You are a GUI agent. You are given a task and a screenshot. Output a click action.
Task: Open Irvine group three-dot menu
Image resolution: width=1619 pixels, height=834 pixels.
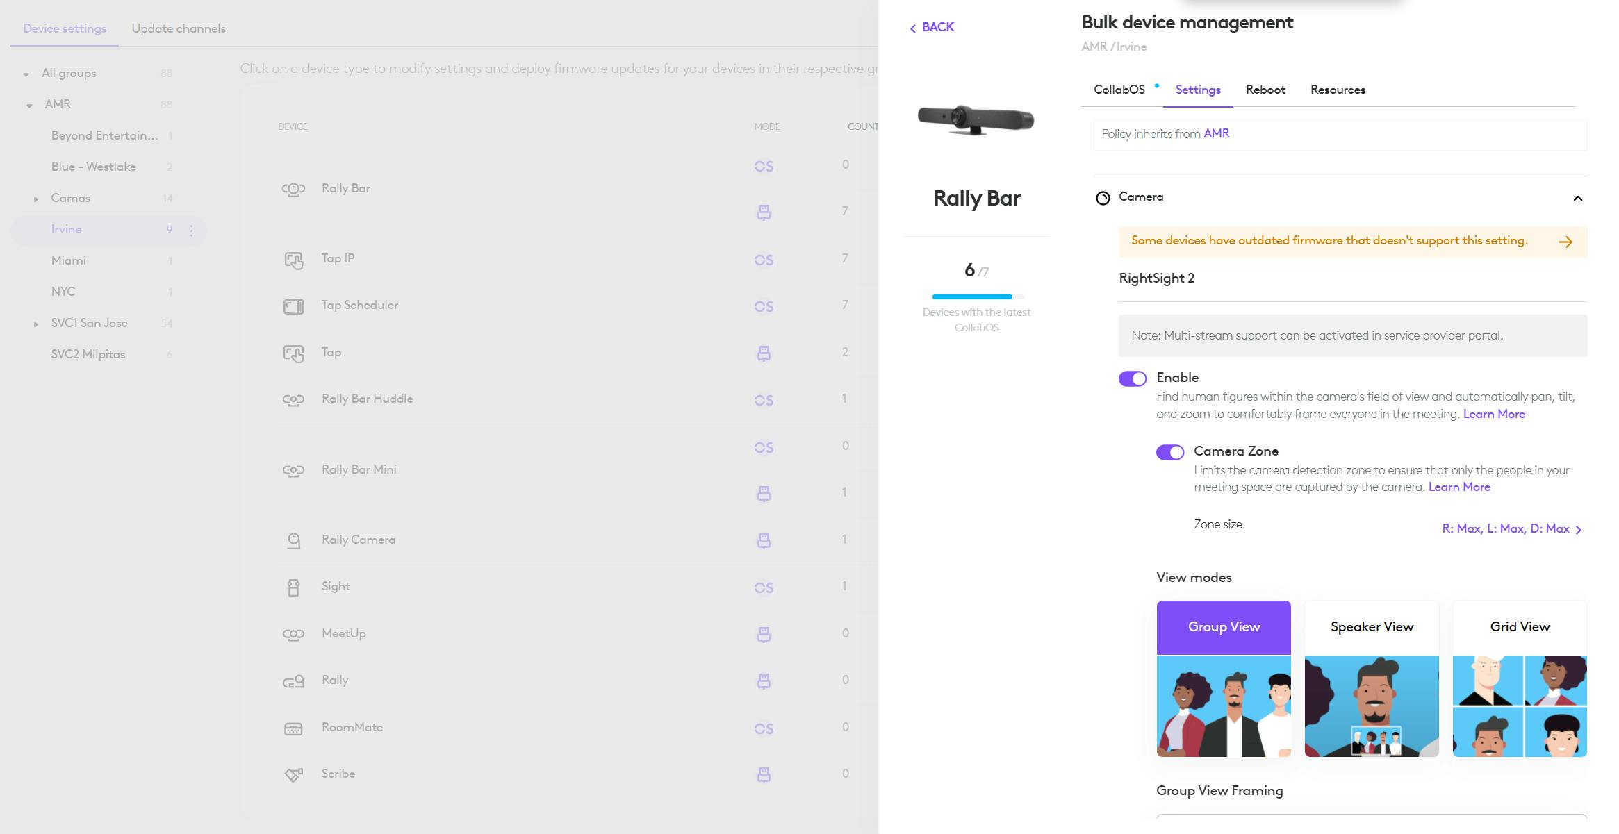[191, 230]
